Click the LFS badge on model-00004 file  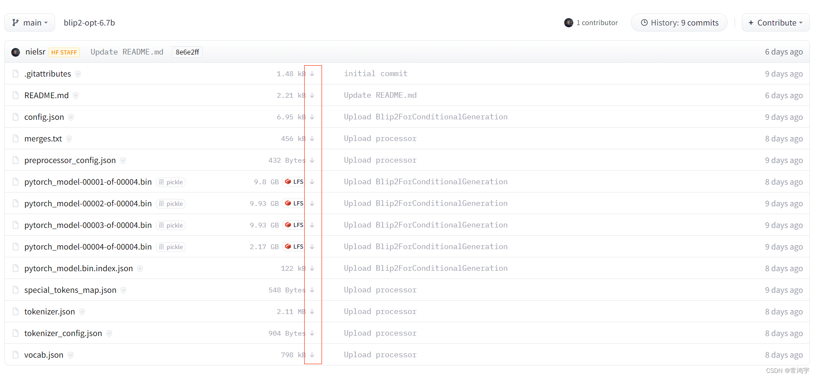(x=294, y=247)
